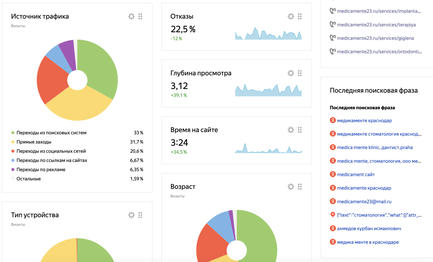The image size is (433, 262).
Task: Open gear settings for Тип устройства widget
Action: point(131,215)
